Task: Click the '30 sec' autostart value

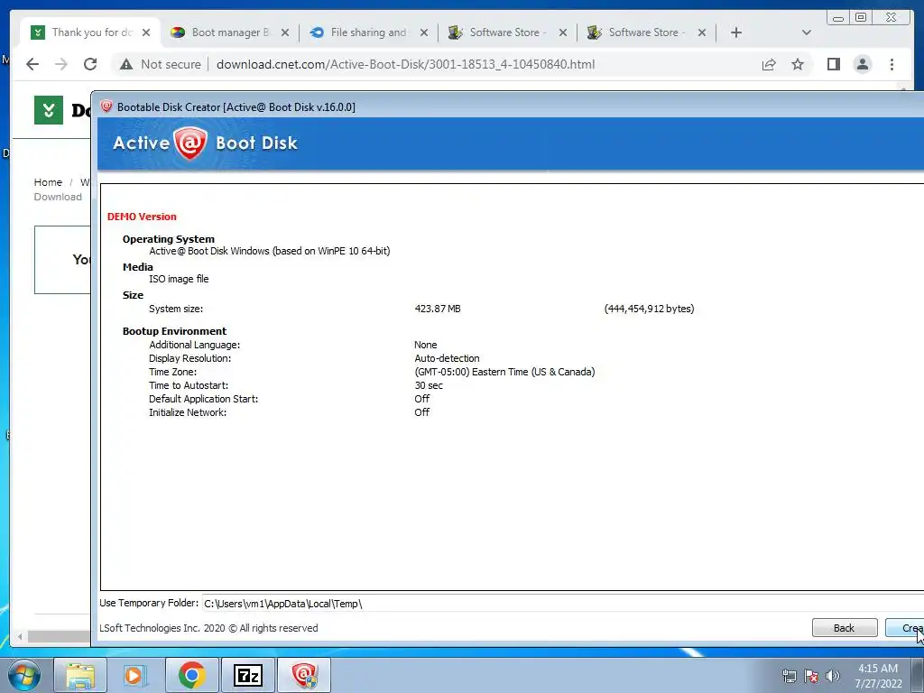Action: pyautogui.click(x=429, y=385)
